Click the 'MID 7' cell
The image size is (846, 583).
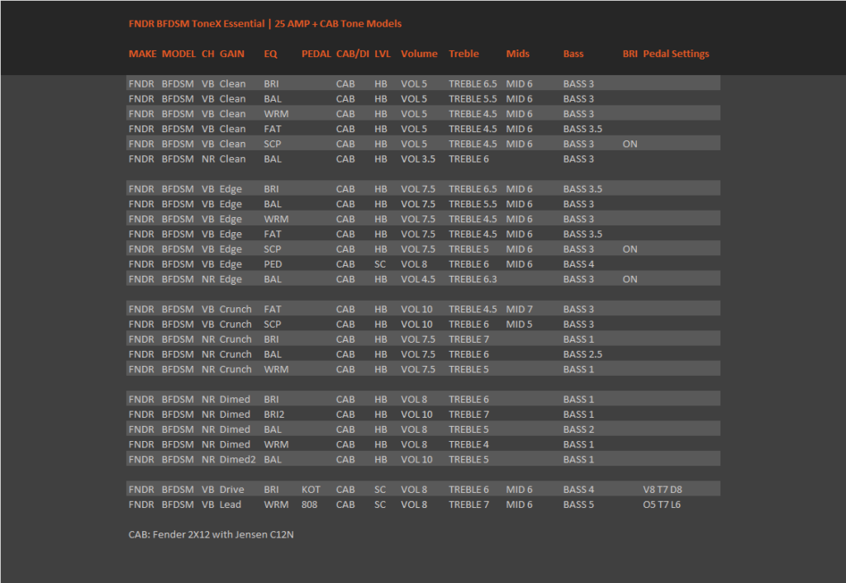click(519, 310)
